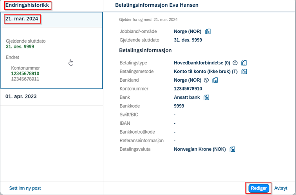Click new Kontonummer 12345678910 in history panel
The image size is (296, 195).
25,73
